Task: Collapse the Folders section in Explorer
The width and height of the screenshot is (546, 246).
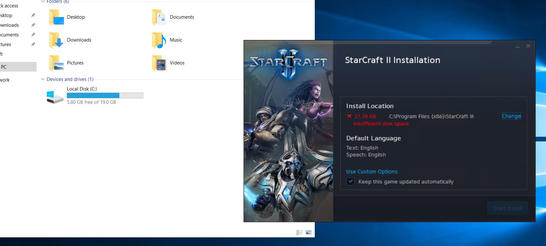Action: tap(43, 2)
